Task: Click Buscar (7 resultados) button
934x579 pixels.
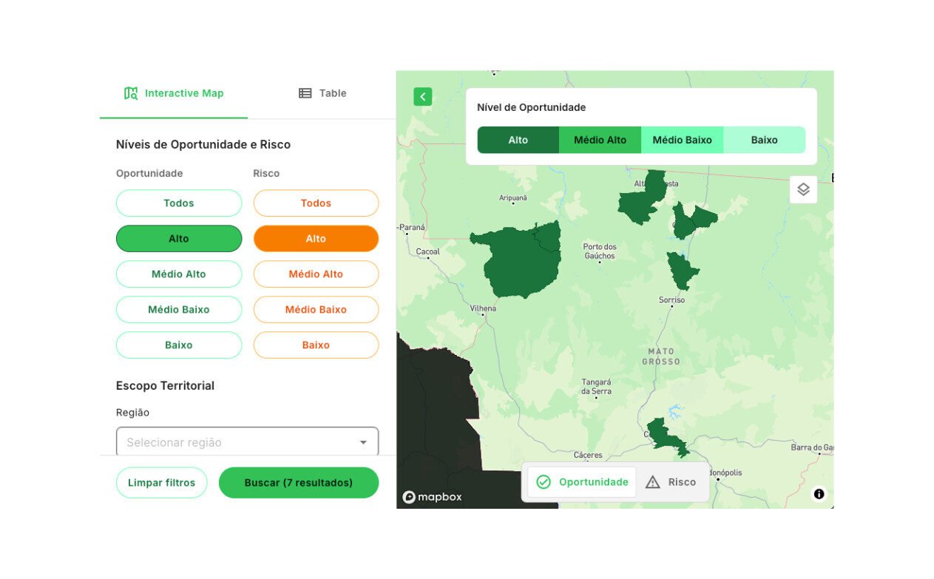Action: point(299,483)
